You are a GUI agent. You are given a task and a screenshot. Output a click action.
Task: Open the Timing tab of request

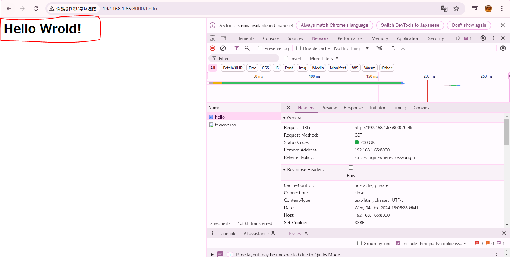pos(399,107)
